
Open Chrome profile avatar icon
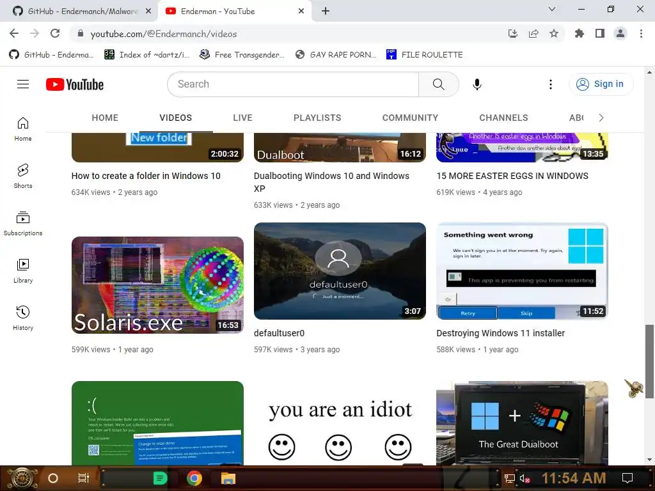pyautogui.click(x=620, y=33)
